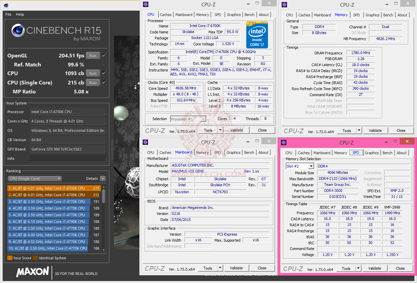Open the CPU (Single Core) ranking dropdown
Image resolution: width=417 pixels, height=283 pixels.
pyautogui.click(x=35, y=179)
